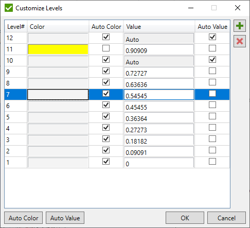Viewport: 250px width, 228px height.
Task: Click the Auto Value button at bottom
Action: (x=65, y=218)
